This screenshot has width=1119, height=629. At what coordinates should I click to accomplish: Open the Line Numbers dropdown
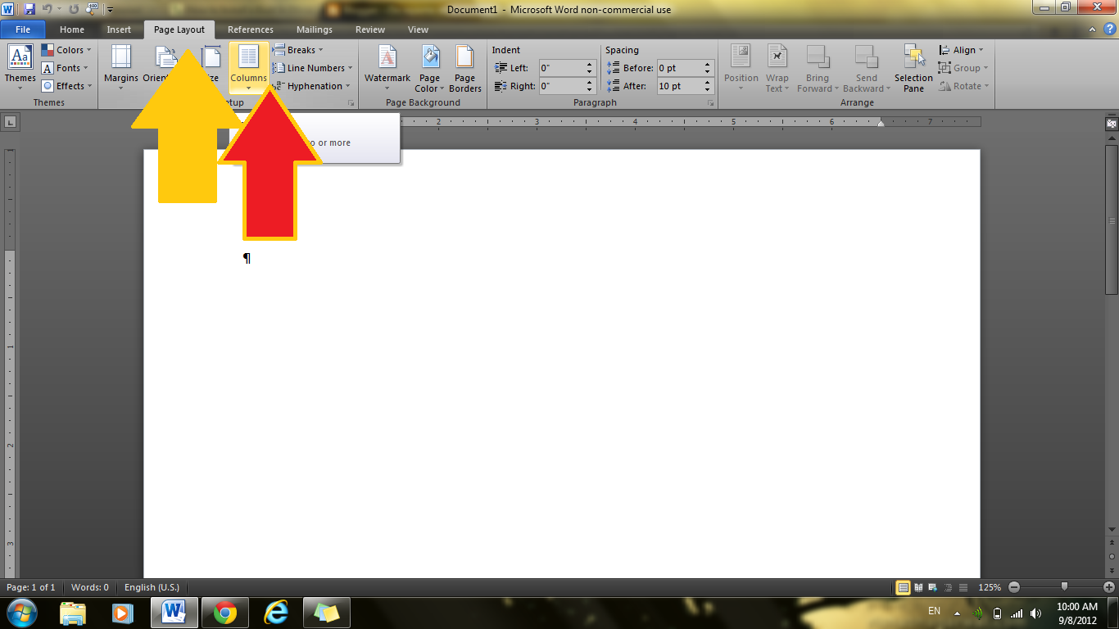click(x=313, y=68)
